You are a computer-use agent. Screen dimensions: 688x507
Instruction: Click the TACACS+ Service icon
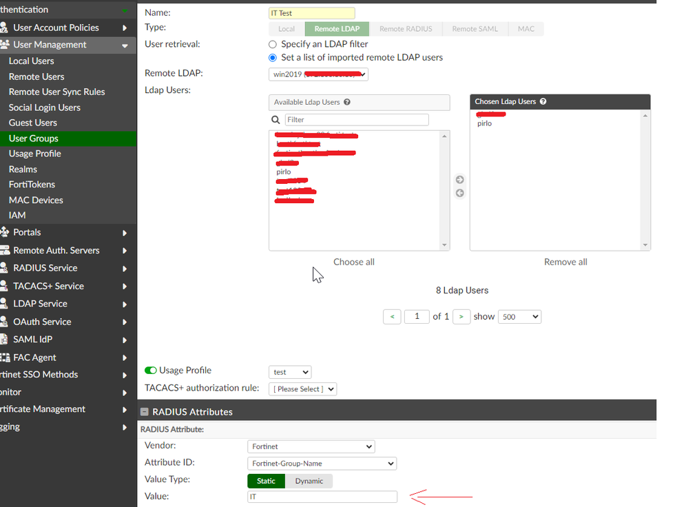point(4,286)
